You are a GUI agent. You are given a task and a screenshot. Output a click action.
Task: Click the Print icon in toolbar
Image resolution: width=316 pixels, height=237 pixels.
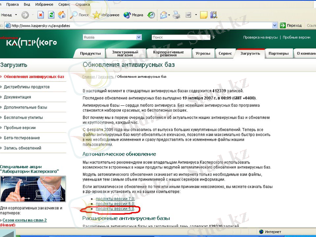(x=177, y=15)
